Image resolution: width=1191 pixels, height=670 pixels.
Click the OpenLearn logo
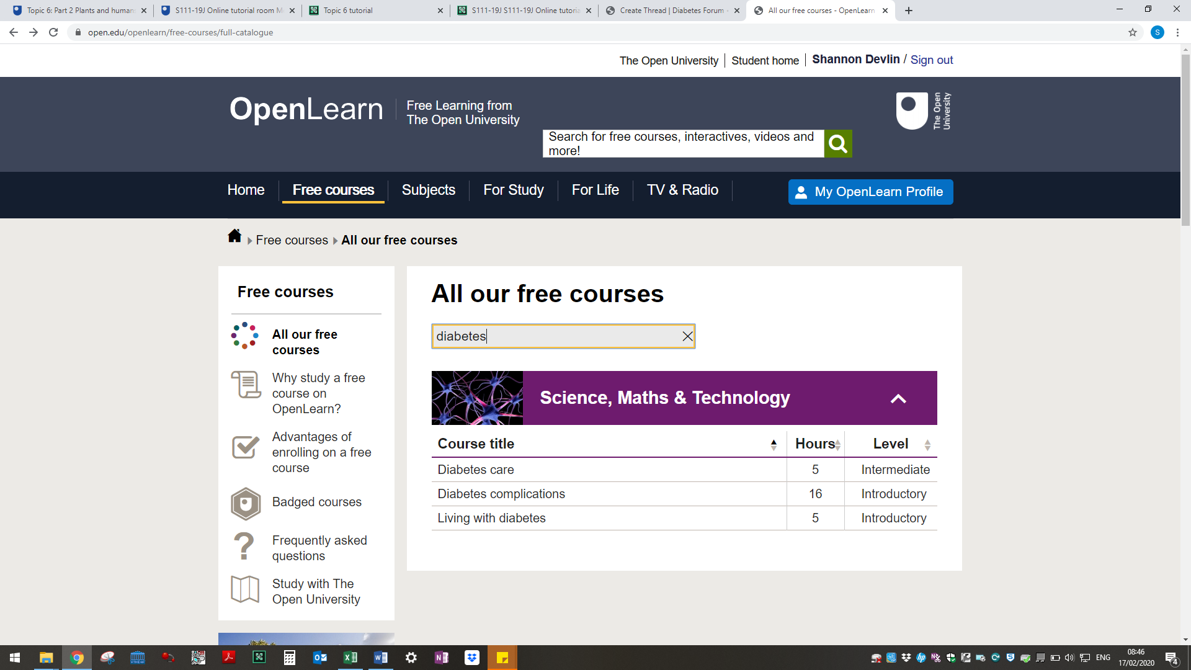click(306, 109)
